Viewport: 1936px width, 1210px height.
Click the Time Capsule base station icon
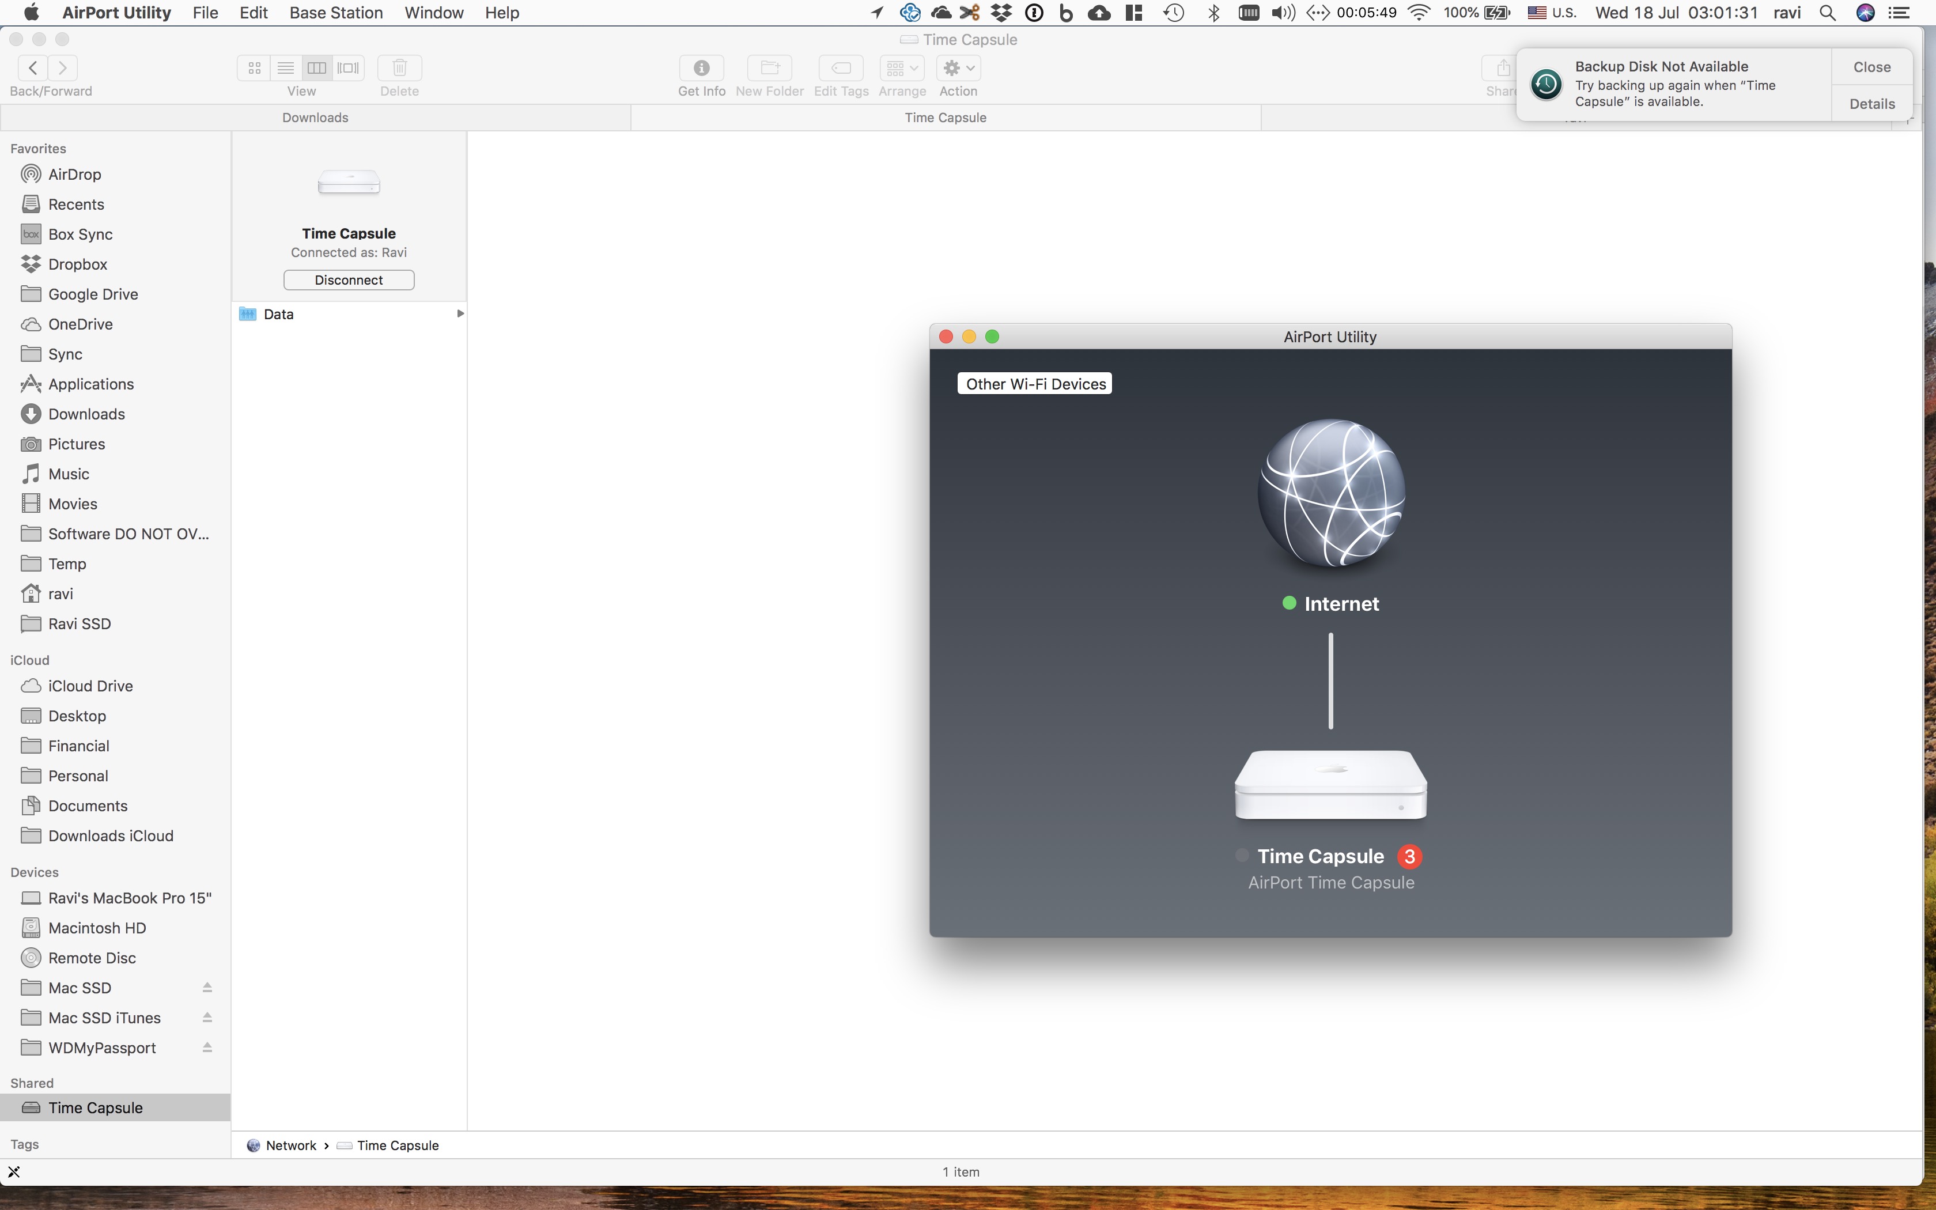coord(1330,785)
